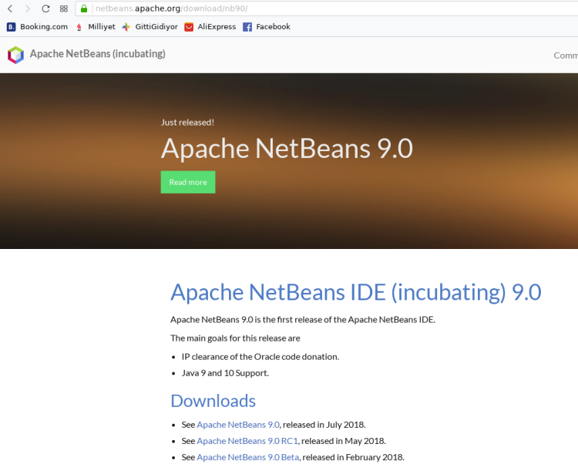Click the 'Just released!' text

click(187, 123)
